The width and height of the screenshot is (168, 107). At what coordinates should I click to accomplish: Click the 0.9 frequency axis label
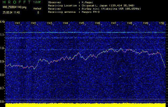[2, 62]
